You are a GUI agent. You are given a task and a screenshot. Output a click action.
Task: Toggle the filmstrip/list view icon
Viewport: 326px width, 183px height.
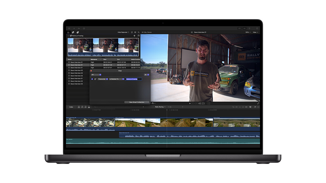point(132,32)
